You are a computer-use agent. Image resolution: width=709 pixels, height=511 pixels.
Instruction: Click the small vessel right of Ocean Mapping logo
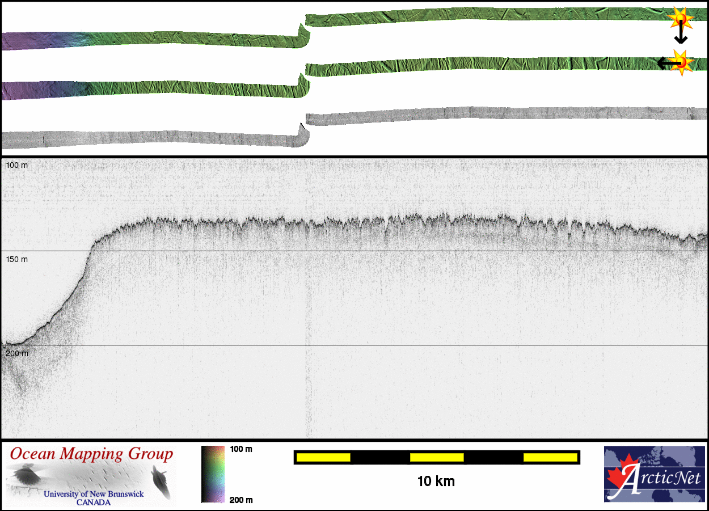(x=161, y=481)
